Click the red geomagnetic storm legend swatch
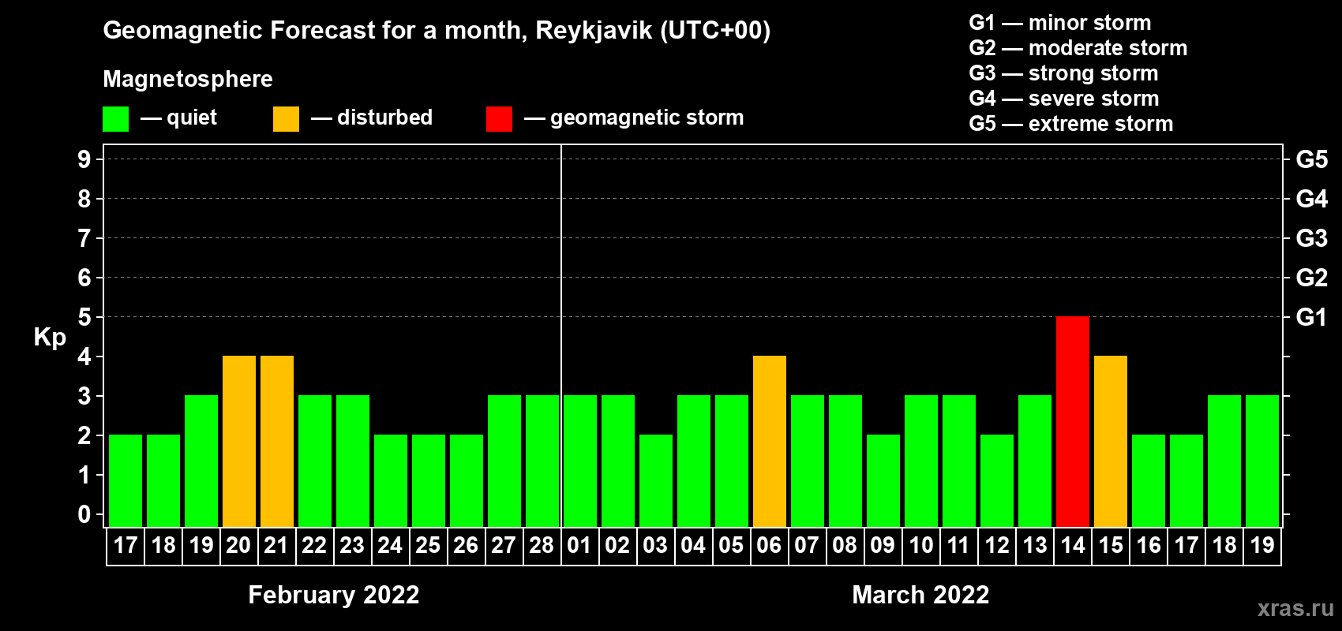This screenshot has width=1342, height=631. 499,119
